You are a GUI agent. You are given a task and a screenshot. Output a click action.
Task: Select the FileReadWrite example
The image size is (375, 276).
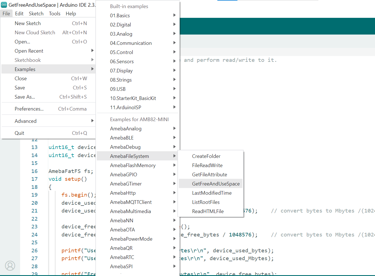207,165
